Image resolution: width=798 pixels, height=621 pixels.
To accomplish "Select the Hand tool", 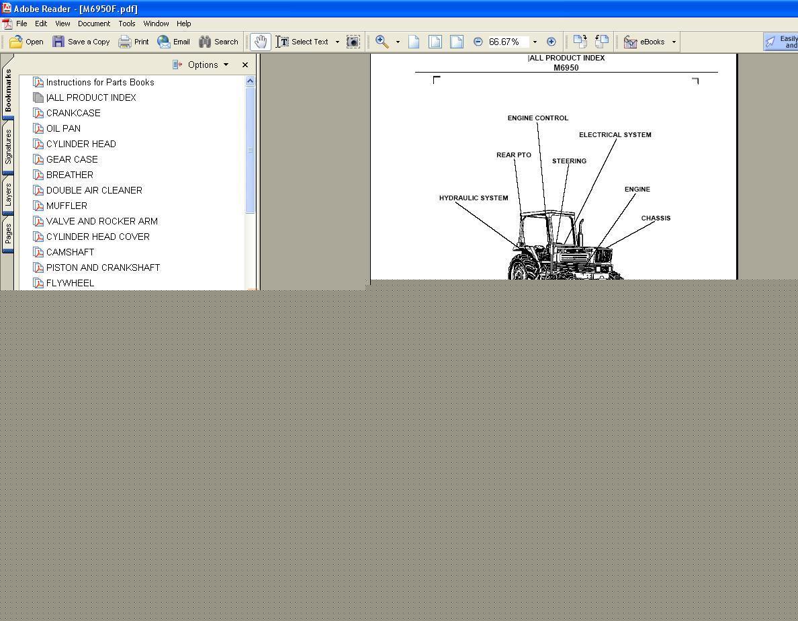I will 261,42.
